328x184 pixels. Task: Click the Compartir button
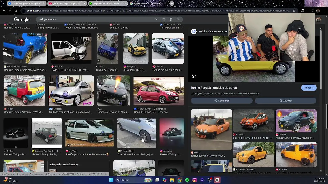pos(222,101)
